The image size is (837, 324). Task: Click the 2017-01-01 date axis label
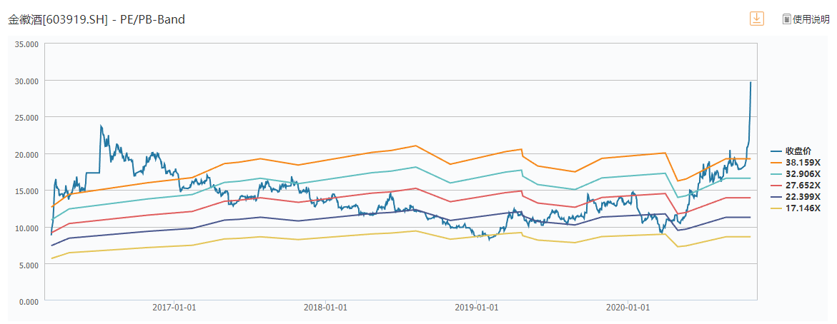(174, 308)
